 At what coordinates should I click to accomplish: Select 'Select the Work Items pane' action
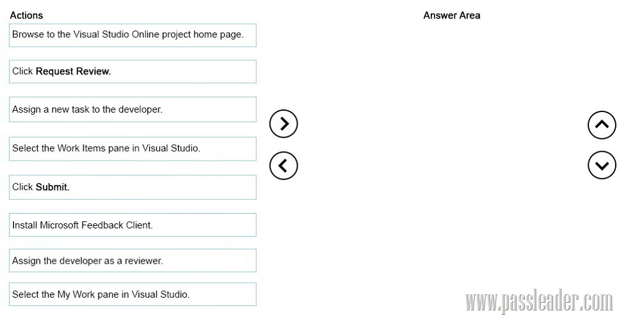pyautogui.click(x=132, y=149)
